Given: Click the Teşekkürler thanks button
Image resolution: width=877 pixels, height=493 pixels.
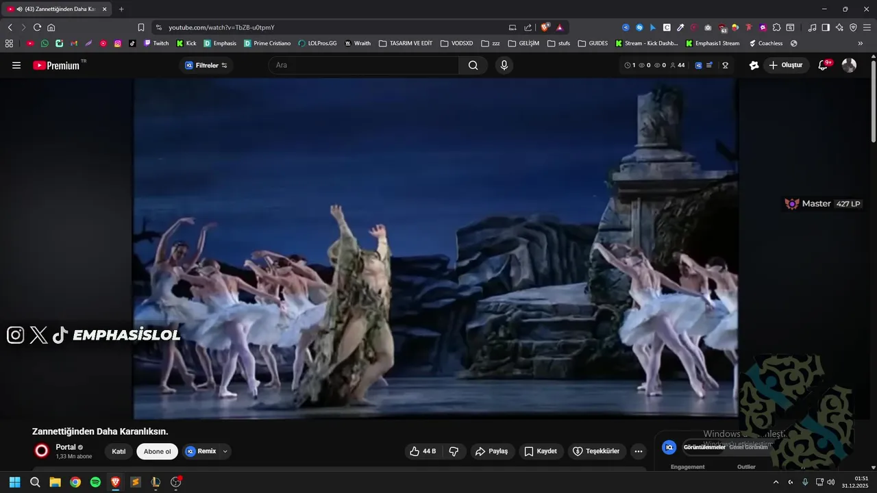Looking at the screenshot, I should [x=596, y=451].
